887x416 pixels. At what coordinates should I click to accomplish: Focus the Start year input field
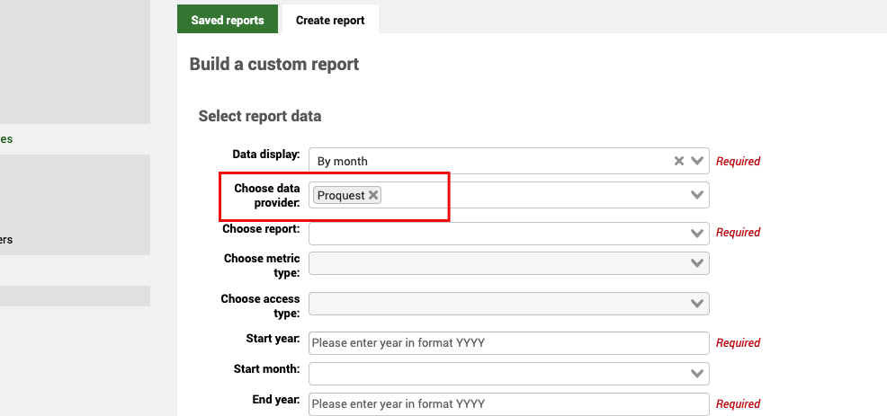pyautogui.click(x=508, y=343)
